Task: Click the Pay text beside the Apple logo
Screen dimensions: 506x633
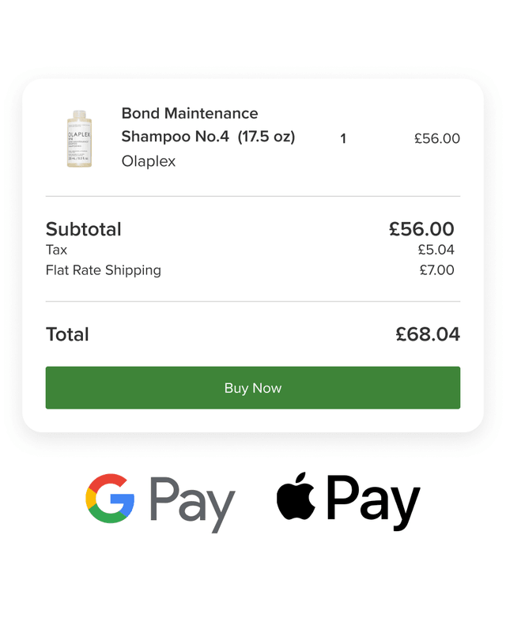Action: click(x=376, y=499)
